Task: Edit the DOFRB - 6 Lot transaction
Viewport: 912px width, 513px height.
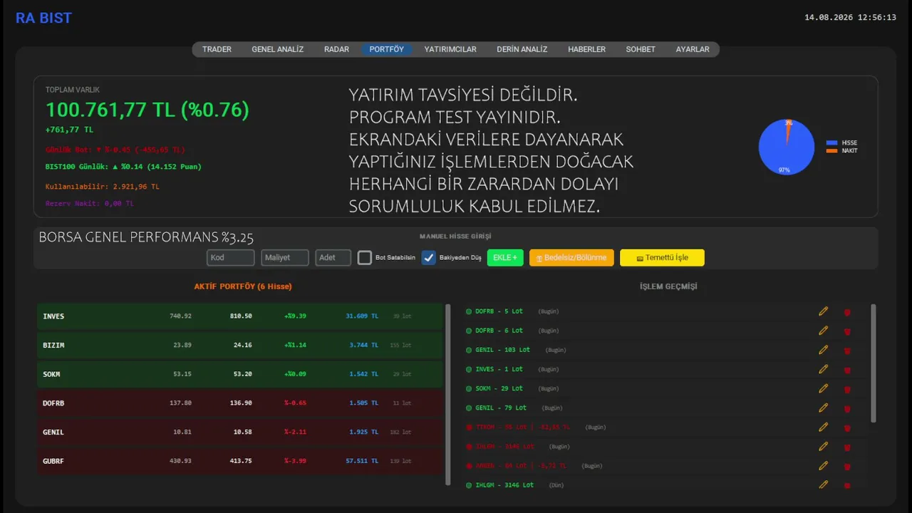Action: 823,331
